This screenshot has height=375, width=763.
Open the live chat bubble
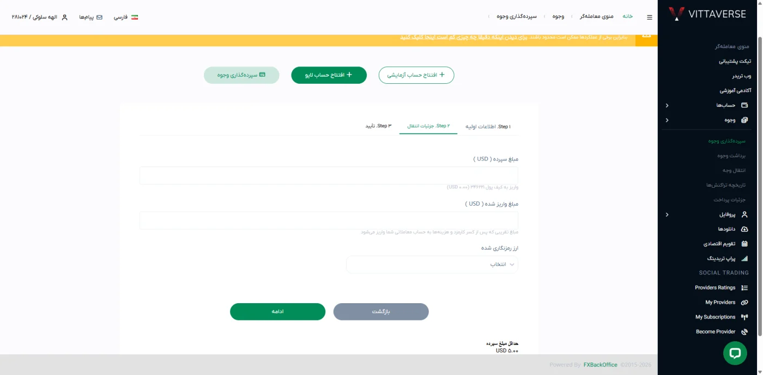tap(735, 353)
